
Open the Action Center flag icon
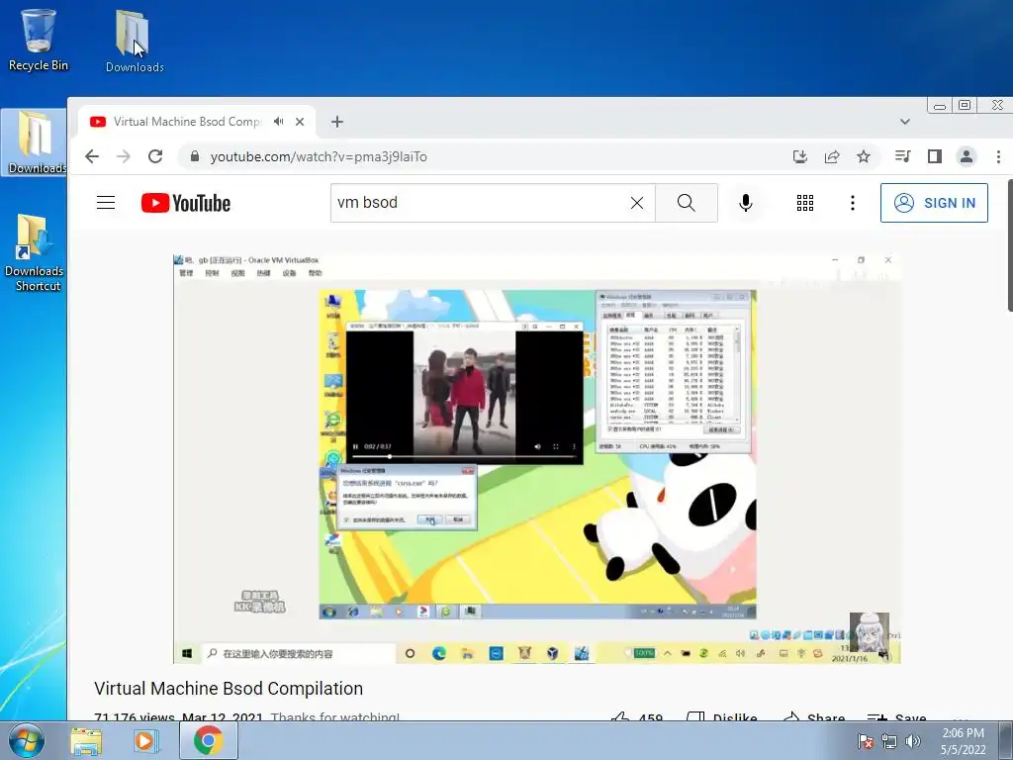pyautogui.click(x=866, y=741)
